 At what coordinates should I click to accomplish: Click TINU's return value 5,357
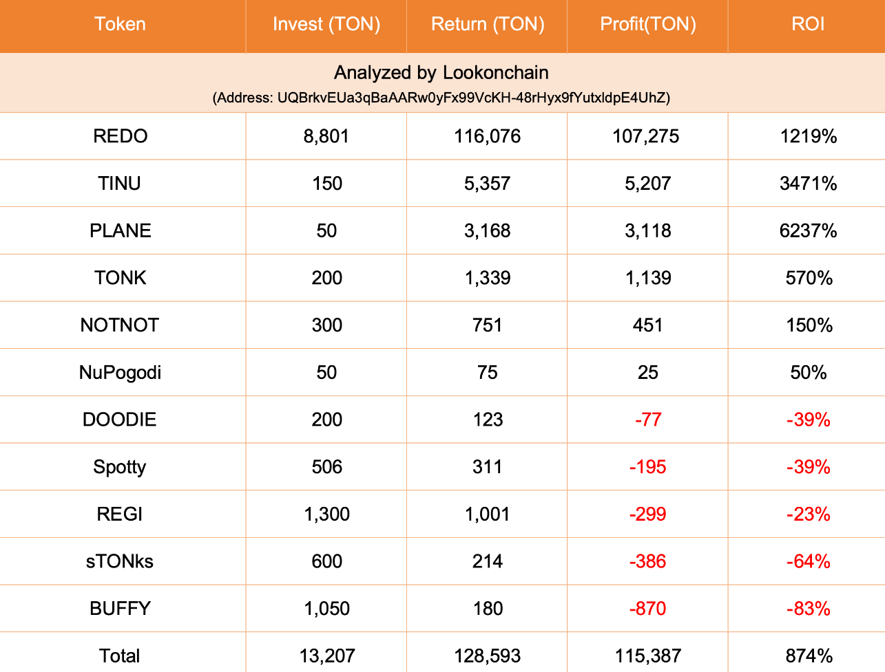coord(488,184)
